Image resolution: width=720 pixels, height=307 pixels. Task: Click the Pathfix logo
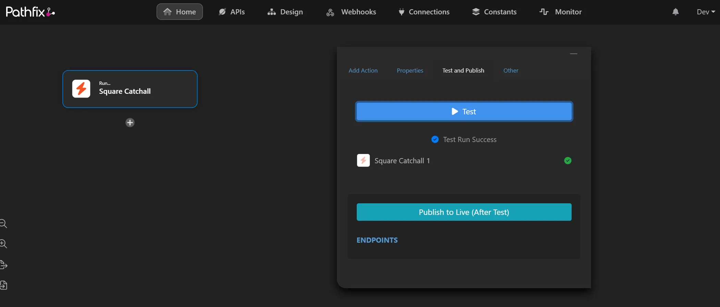click(30, 12)
